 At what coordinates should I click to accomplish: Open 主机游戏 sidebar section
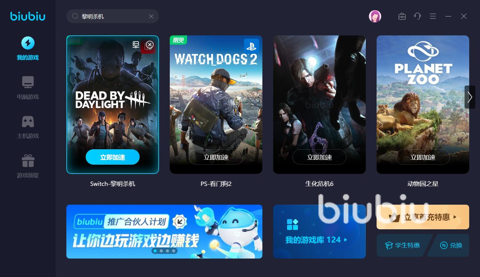pyautogui.click(x=28, y=127)
